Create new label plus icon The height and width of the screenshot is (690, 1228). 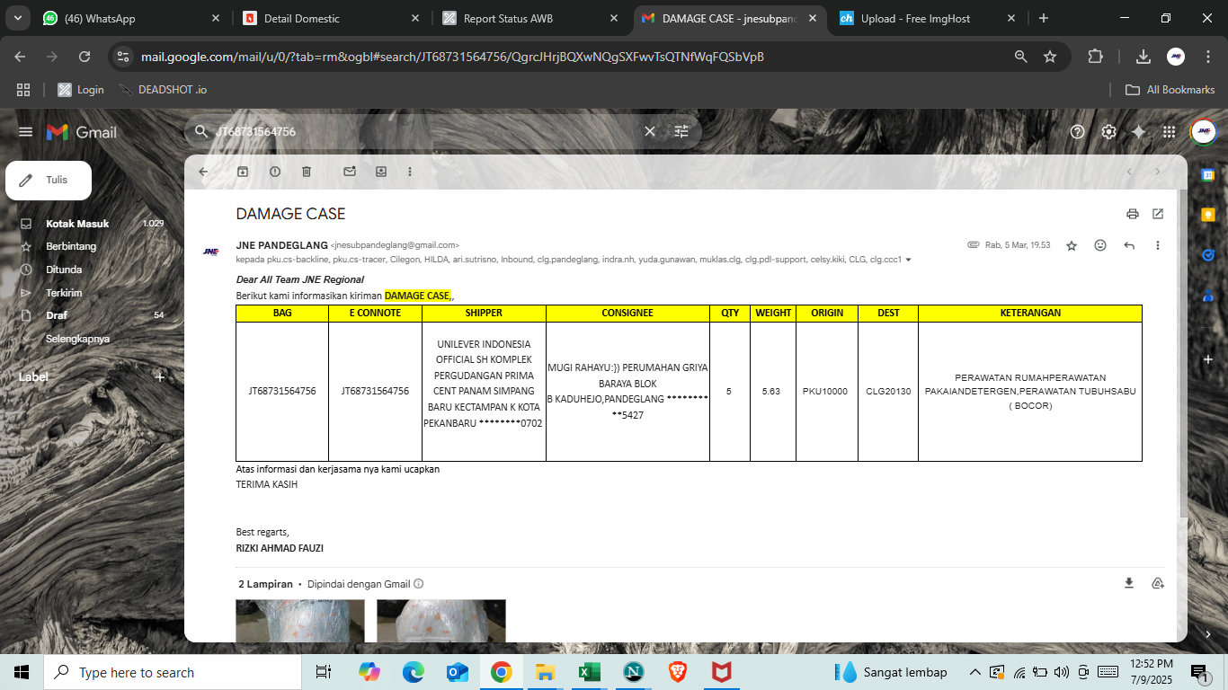click(x=160, y=376)
